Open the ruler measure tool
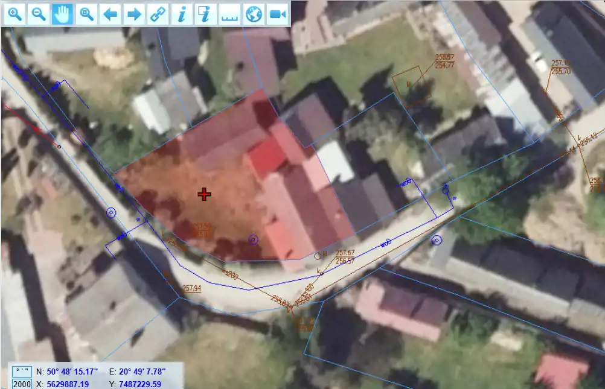605x389 pixels. tap(229, 14)
